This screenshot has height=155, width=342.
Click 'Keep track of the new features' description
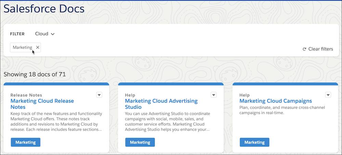tap(56, 122)
